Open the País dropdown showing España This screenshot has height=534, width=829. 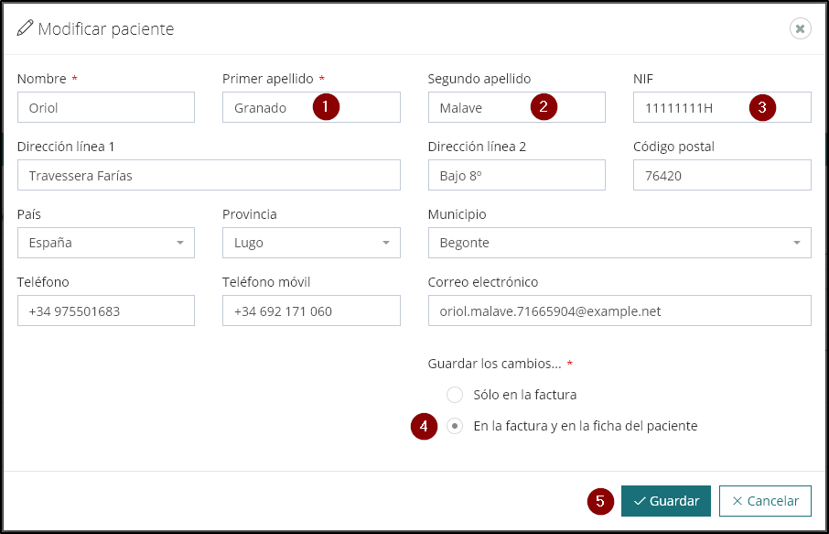click(x=105, y=243)
